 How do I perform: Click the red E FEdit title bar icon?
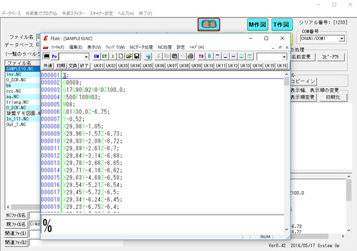(45, 38)
